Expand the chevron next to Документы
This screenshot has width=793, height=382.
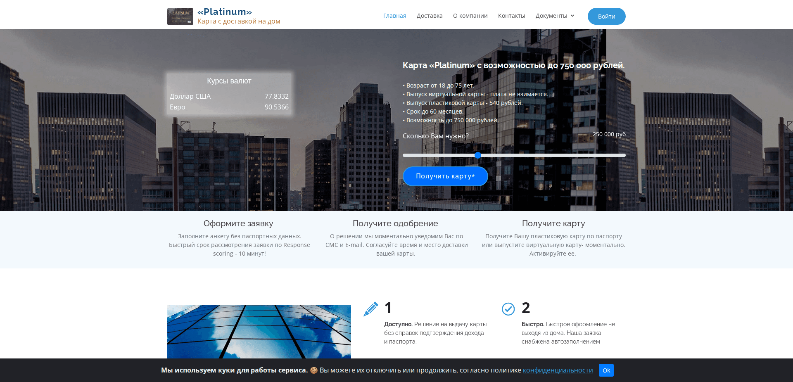click(573, 16)
